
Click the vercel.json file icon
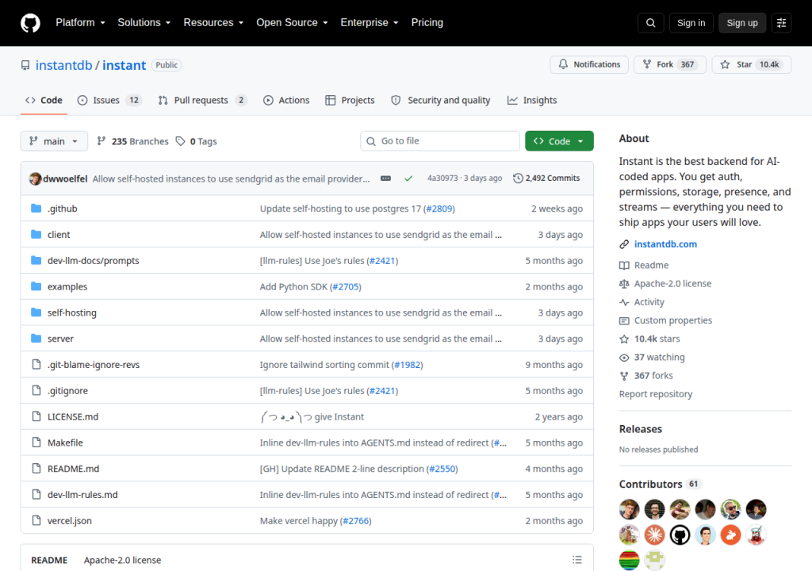pyautogui.click(x=36, y=520)
